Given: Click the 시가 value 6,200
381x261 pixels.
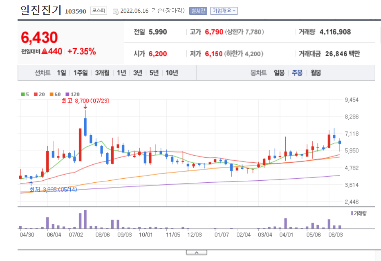Looking at the screenshot, I should tap(158, 54).
